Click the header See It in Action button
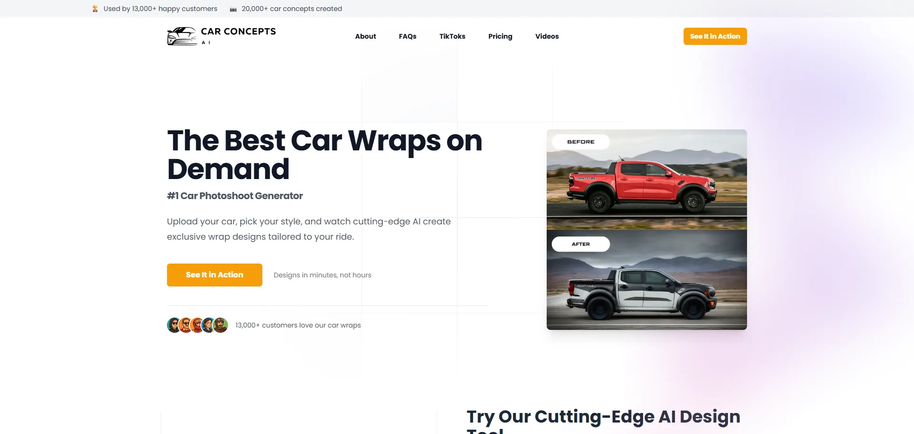The width and height of the screenshot is (914, 434). click(x=715, y=36)
